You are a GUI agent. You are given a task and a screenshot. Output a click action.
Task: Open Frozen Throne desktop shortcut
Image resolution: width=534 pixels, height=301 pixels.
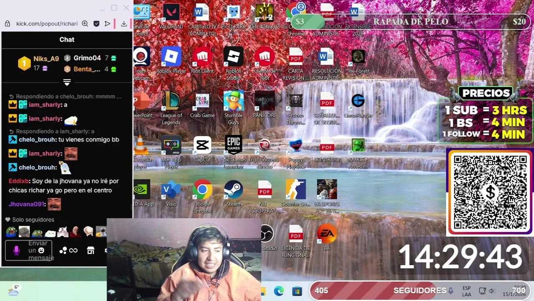tap(296, 108)
